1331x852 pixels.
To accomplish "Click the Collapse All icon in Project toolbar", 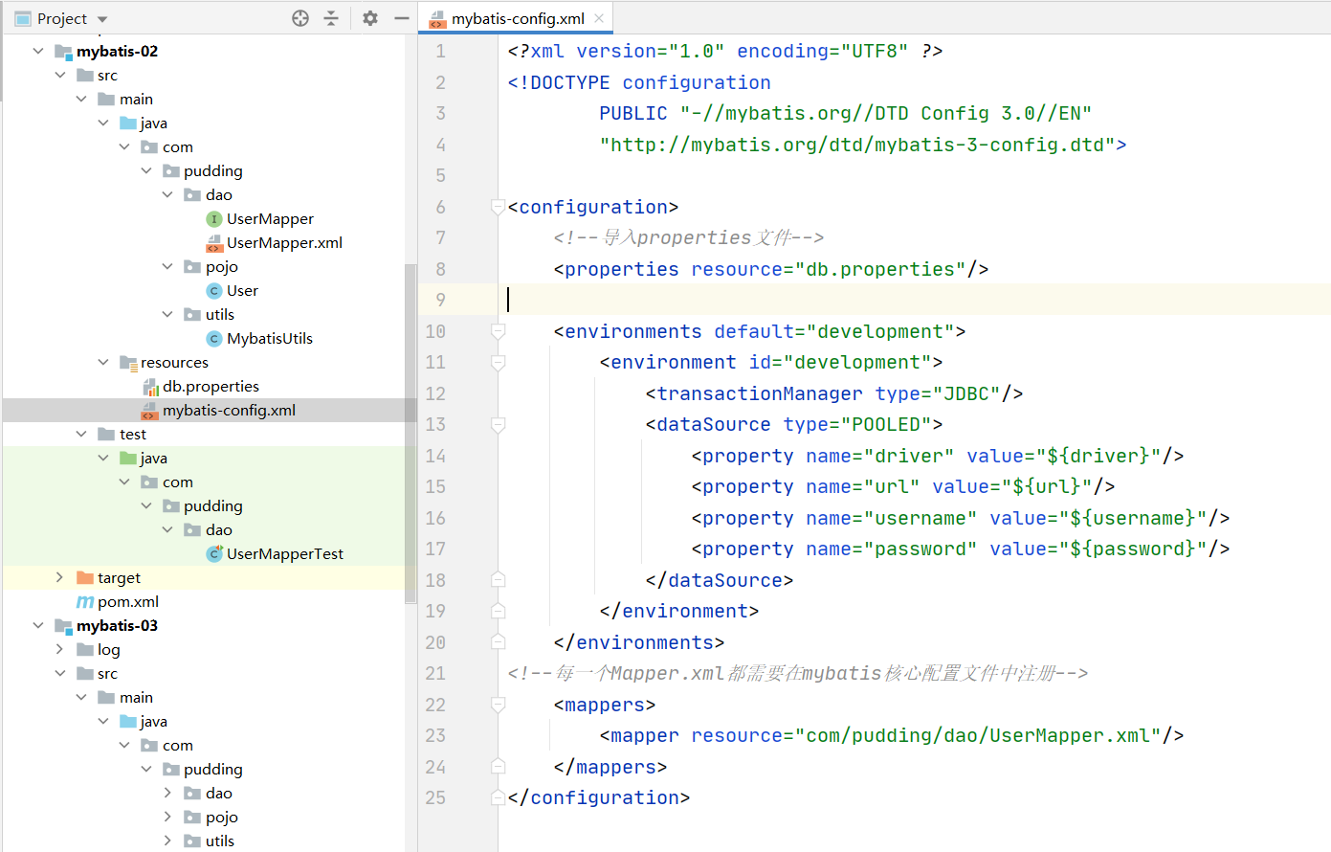I will click(x=331, y=18).
